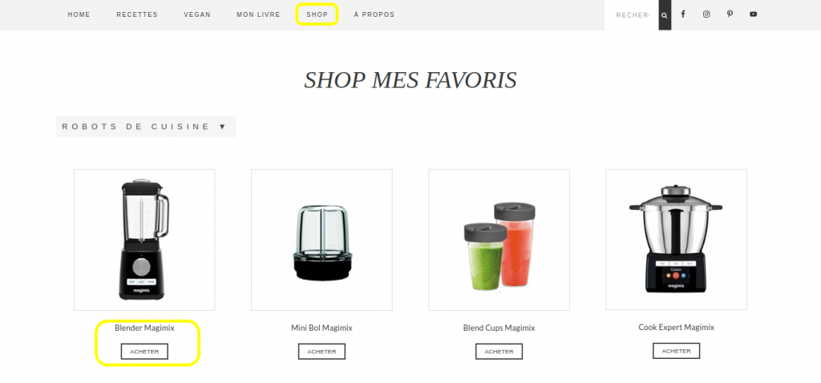Click Acheter under Mini Bol Magimix

coord(322,352)
